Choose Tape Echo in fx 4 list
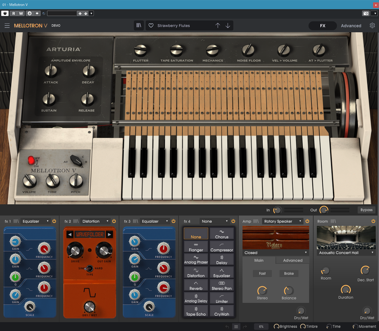 (x=196, y=311)
